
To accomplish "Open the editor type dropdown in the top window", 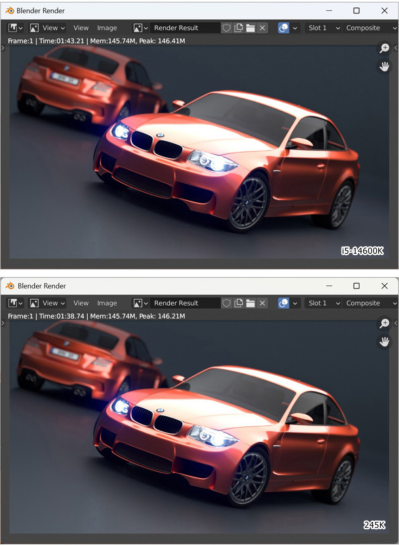I will pyautogui.click(x=15, y=28).
